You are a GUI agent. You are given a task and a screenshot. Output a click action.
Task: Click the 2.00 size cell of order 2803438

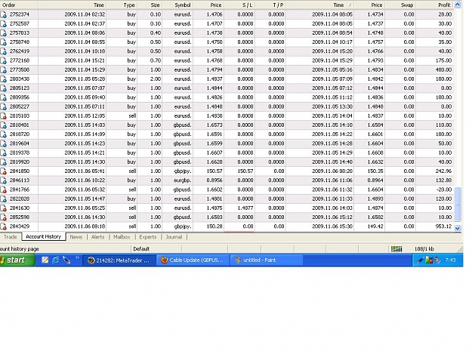156,79
